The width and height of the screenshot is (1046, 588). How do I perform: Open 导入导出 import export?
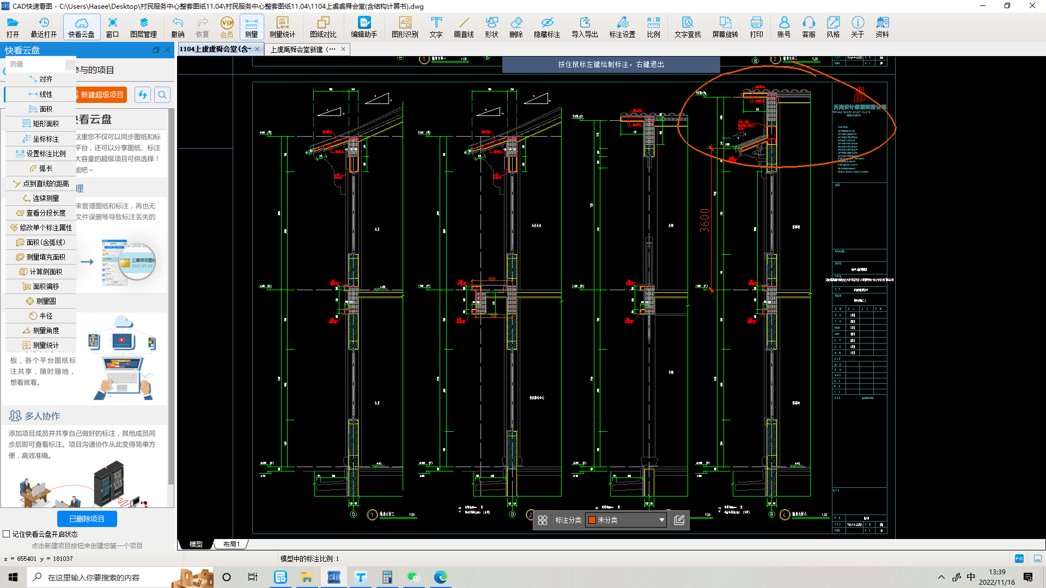point(585,27)
